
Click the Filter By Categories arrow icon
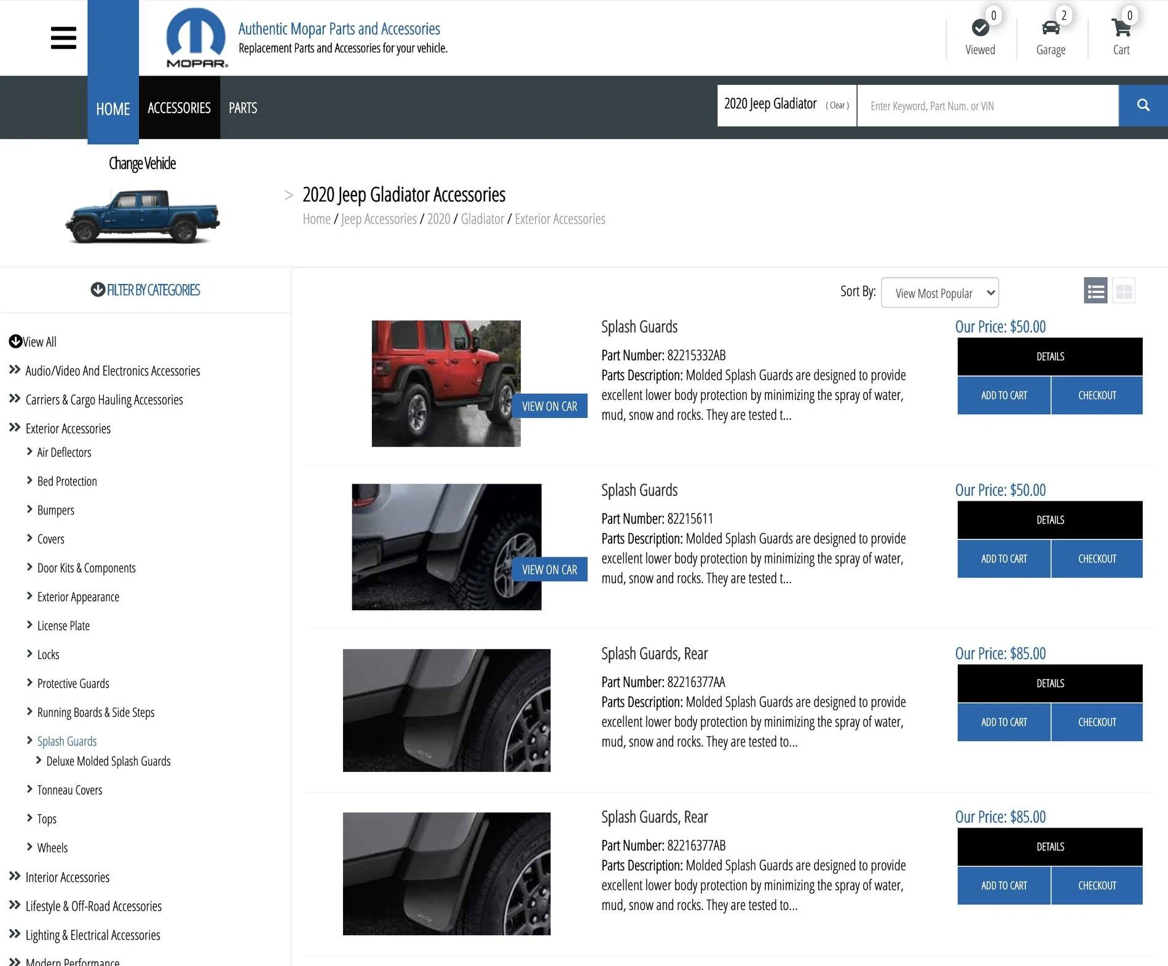[x=98, y=289]
